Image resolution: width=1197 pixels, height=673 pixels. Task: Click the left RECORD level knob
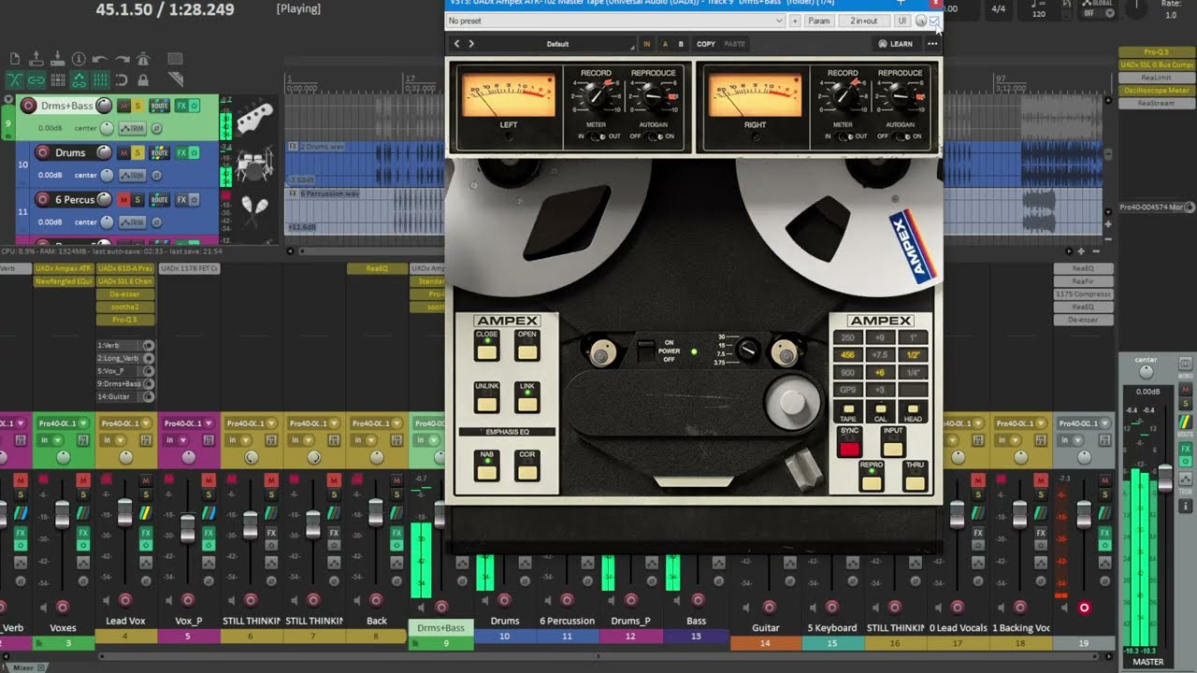click(x=596, y=95)
